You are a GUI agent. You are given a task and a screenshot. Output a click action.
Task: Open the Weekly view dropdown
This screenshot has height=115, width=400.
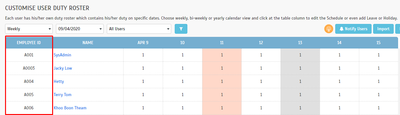click(x=29, y=29)
